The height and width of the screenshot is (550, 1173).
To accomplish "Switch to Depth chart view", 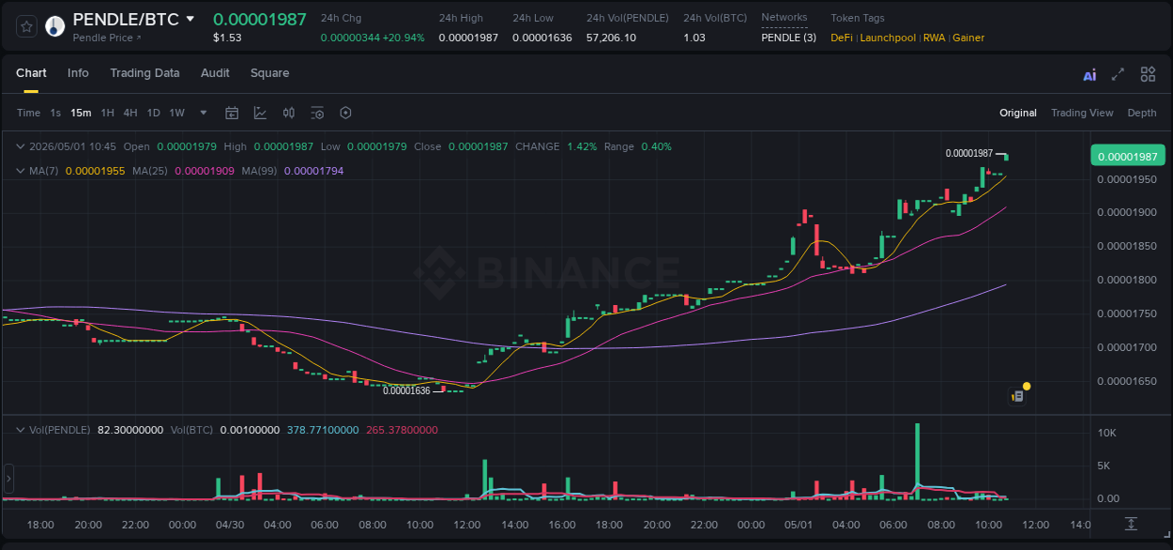I will pyautogui.click(x=1142, y=113).
